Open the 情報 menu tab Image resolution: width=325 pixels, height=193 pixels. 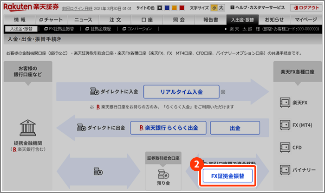pyautogui.click(x=19, y=19)
